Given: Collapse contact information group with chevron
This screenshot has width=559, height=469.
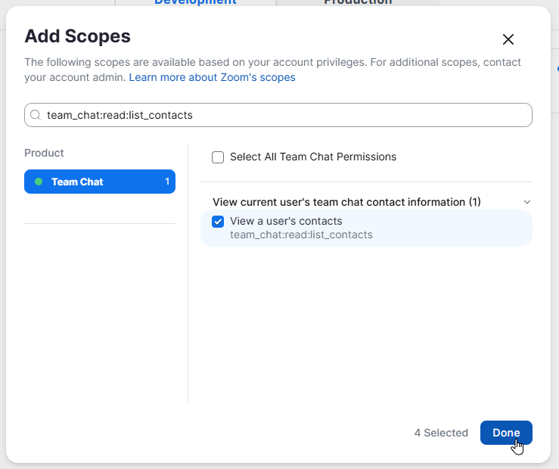Looking at the screenshot, I should tap(527, 202).
